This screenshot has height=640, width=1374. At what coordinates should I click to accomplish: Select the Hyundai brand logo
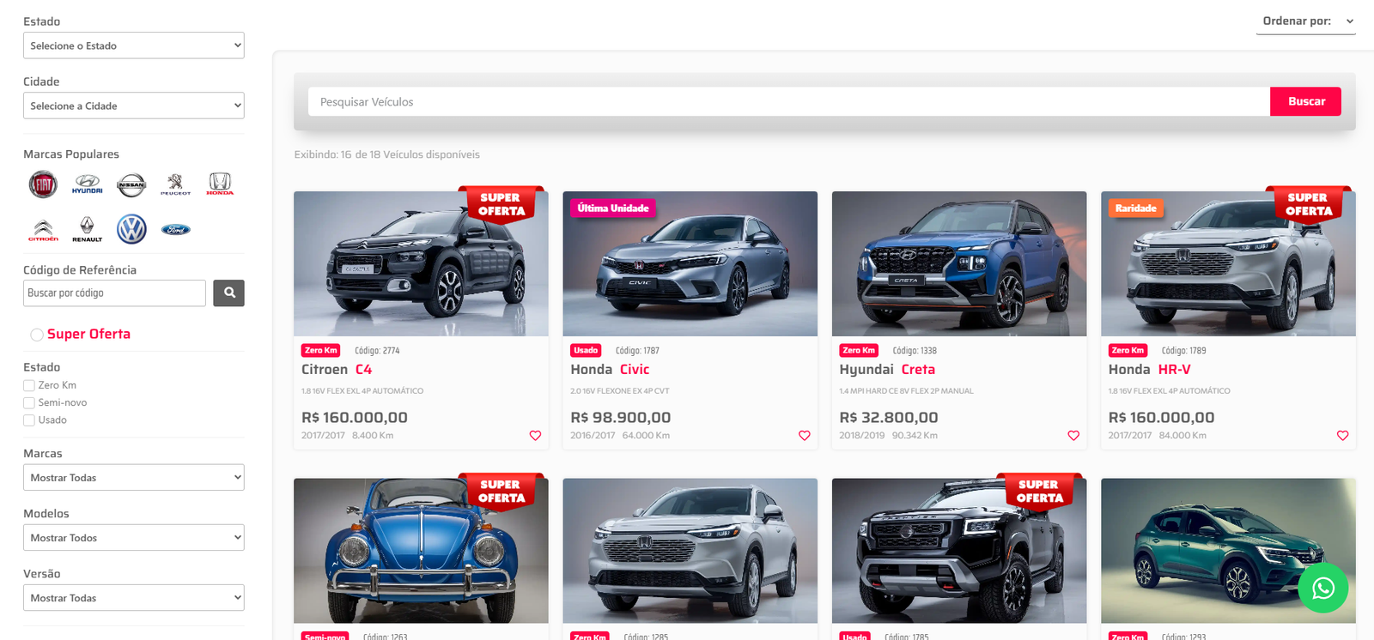pos(88,184)
